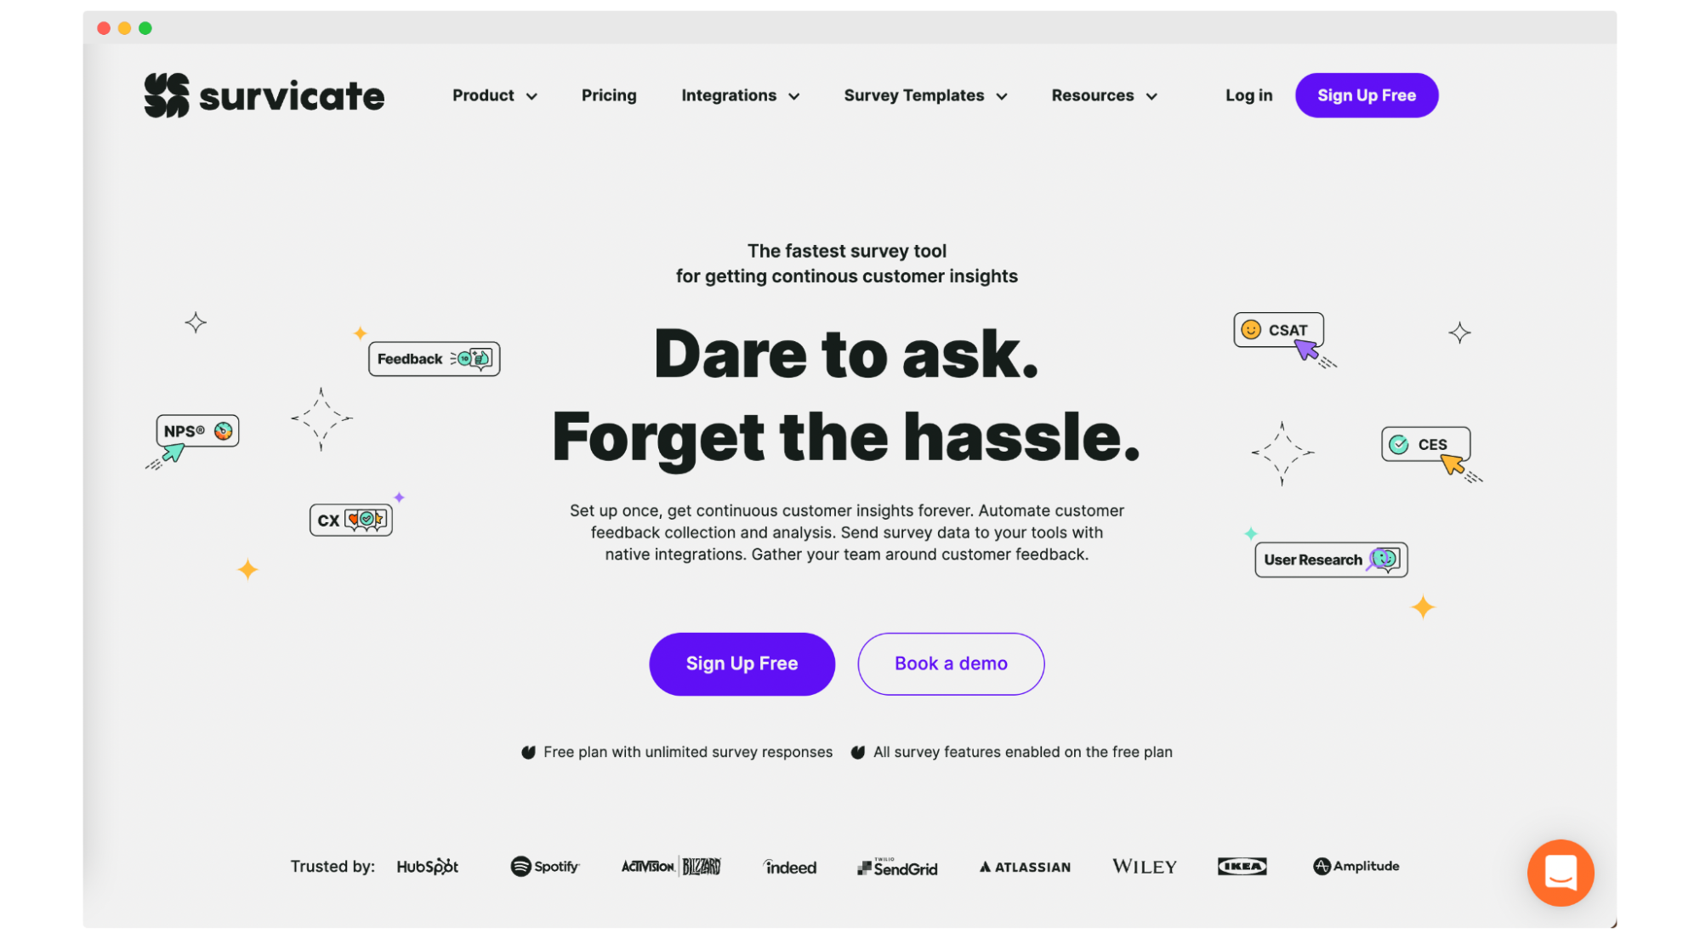This screenshot has height=939, width=1700.
Task: Click the NPS® survey type icon
Action: pyautogui.click(x=196, y=430)
